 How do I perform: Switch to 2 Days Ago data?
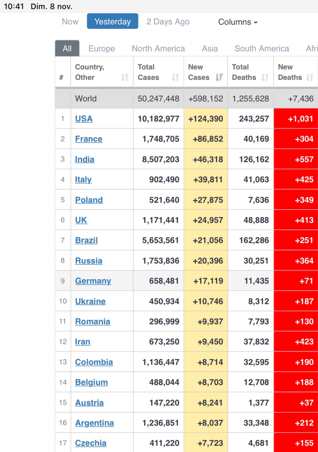[x=168, y=22]
